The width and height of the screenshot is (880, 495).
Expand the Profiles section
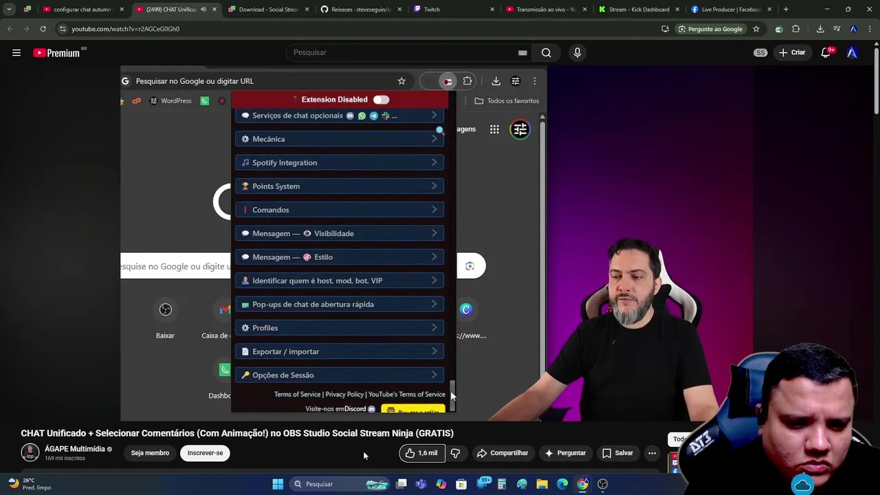pyautogui.click(x=340, y=328)
